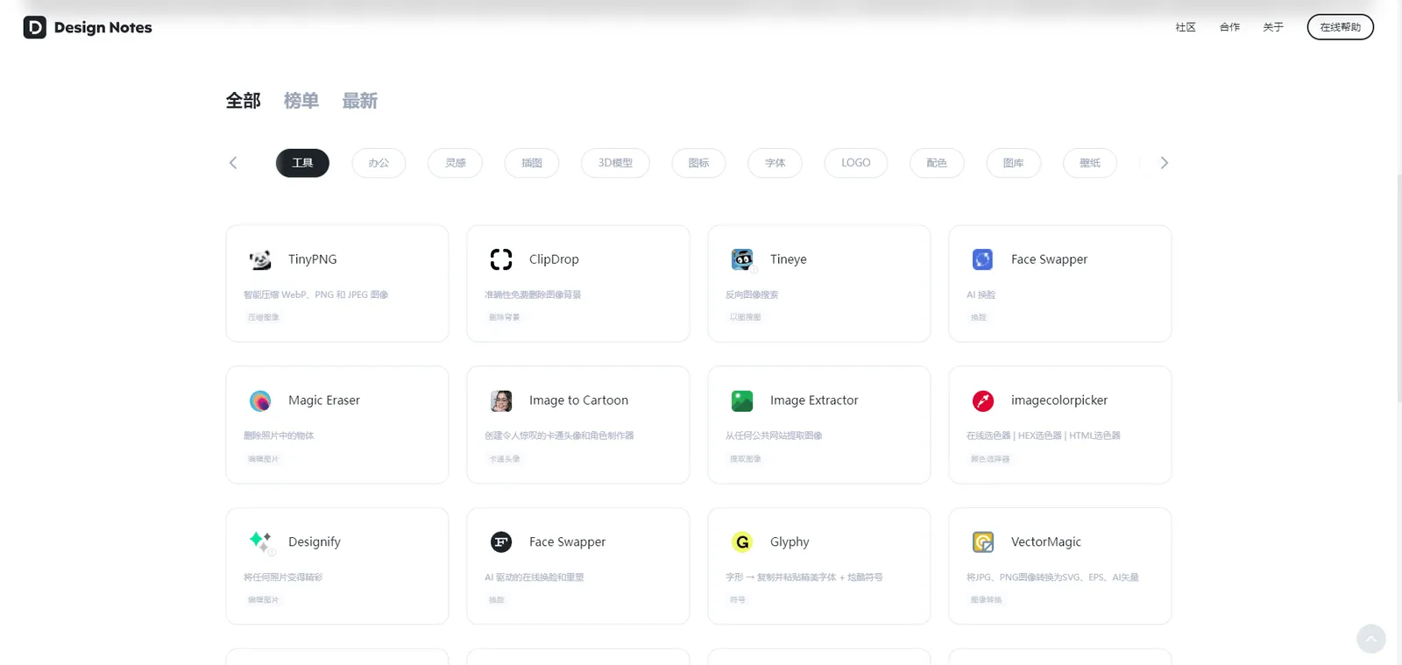The image size is (1402, 665).
Task: Open the Magic Eraser card title
Action: (324, 400)
